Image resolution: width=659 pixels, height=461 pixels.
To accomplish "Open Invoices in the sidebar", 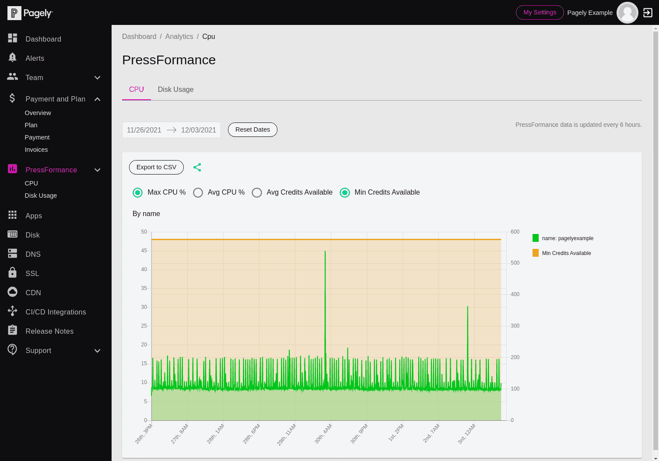I will point(36,150).
